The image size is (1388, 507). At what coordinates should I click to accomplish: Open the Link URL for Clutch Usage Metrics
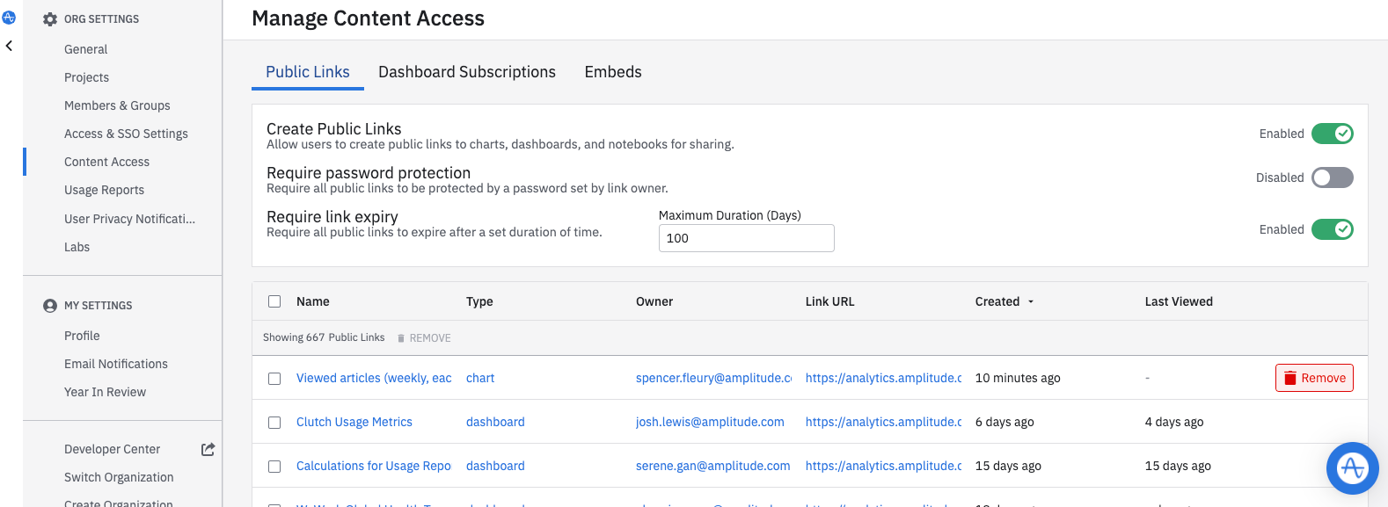point(884,422)
